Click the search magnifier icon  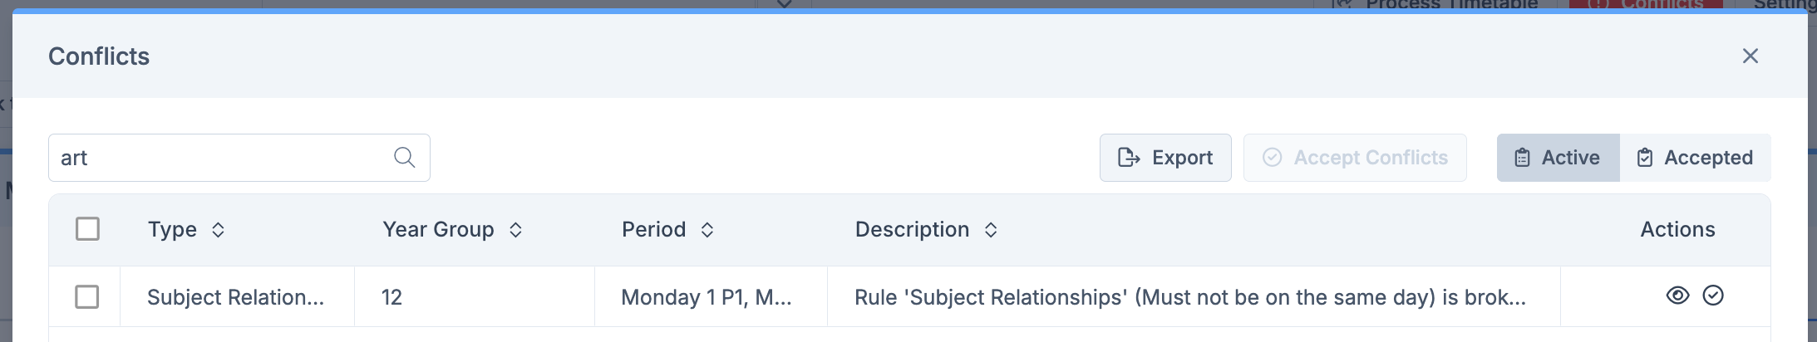pyautogui.click(x=405, y=158)
